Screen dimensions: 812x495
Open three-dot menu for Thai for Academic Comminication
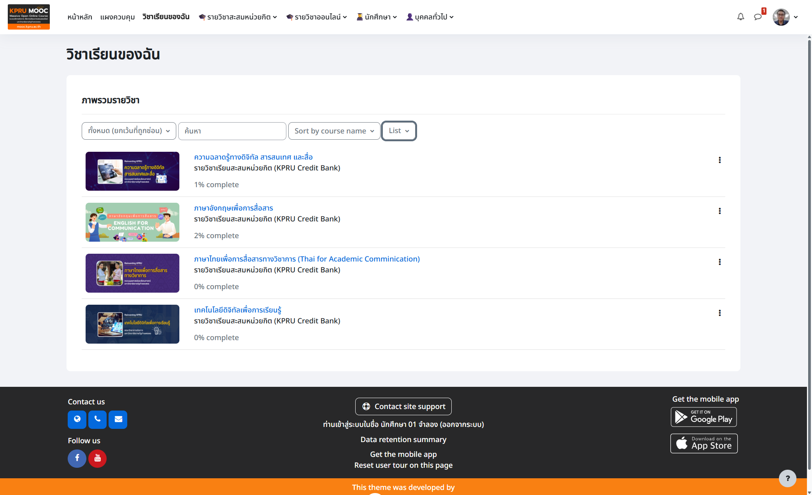[720, 262]
